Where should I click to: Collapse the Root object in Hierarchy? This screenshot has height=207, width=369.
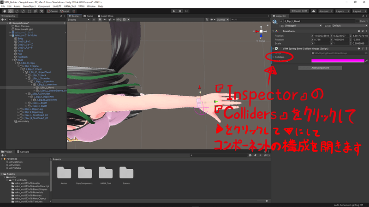[13, 60]
